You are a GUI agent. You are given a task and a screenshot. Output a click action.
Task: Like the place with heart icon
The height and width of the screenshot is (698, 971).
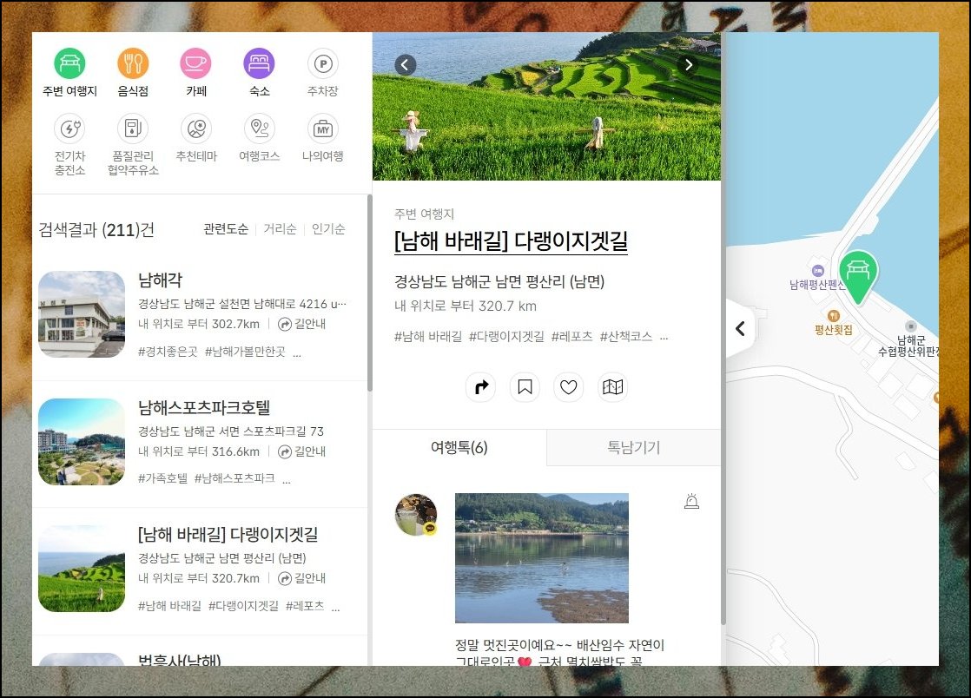[569, 386]
